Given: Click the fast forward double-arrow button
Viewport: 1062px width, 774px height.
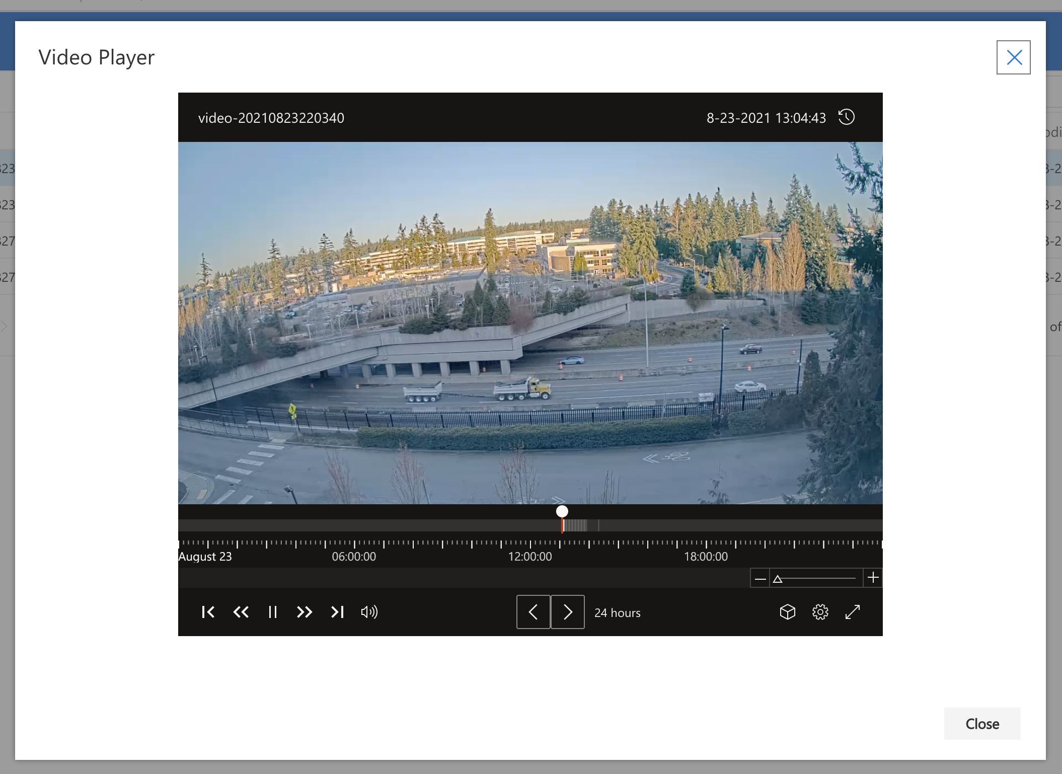Looking at the screenshot, I should click(x=305, y=612).
